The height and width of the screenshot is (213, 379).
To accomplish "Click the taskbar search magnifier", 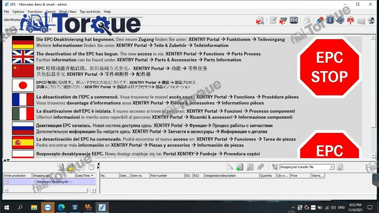I will pos(20,207).
